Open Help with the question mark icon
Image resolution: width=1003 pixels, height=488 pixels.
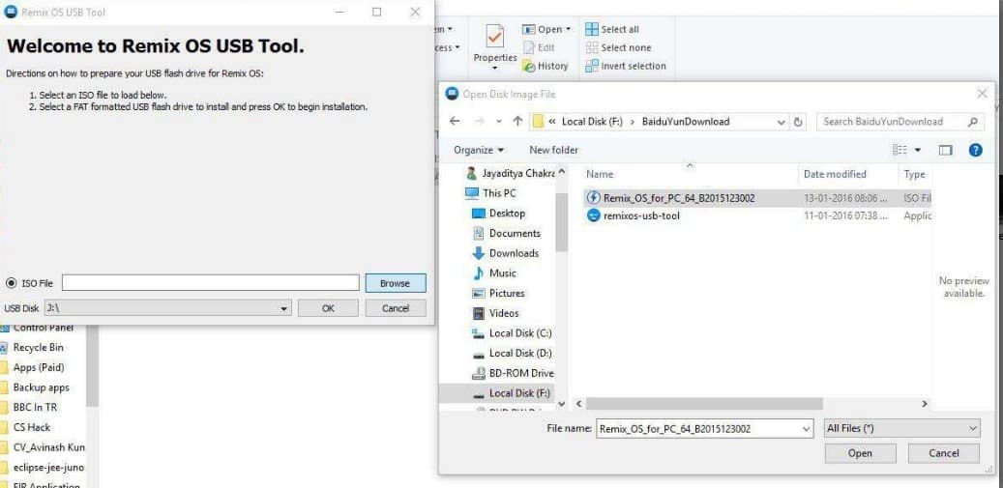(x=976, y=150)
